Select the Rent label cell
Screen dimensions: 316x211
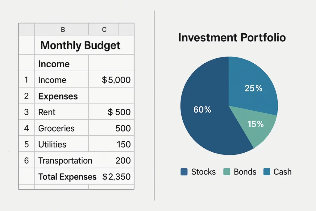click(46, 112)
